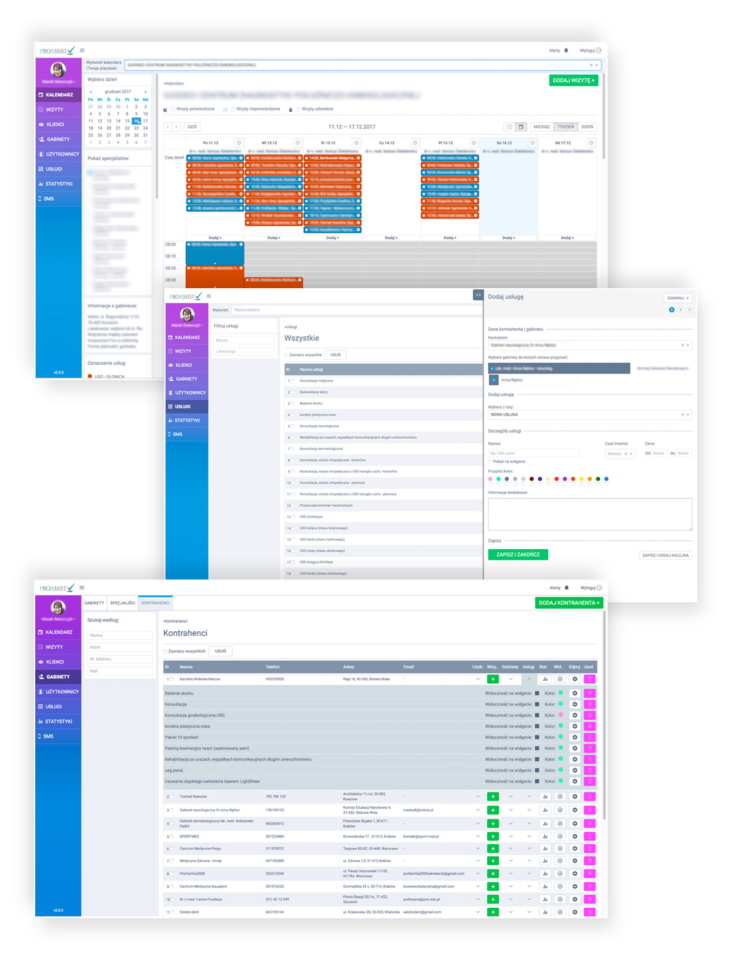Click widget icon for Centrum Medyczne Praga row
Screen dimensions: 741x980
(x=560, y=849)
